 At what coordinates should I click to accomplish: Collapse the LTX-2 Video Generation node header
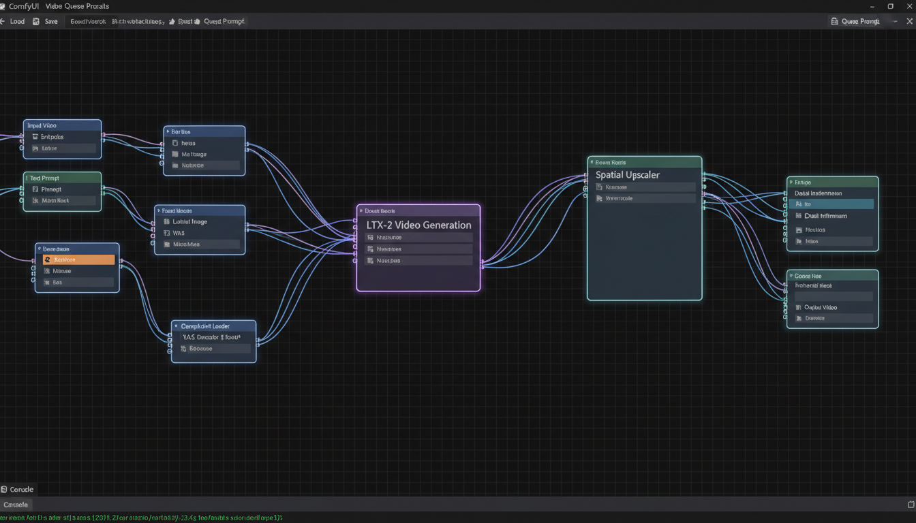(x=361, y=210)
